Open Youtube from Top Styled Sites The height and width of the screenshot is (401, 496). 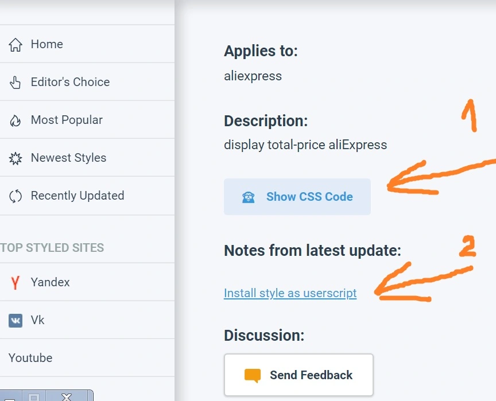[x=30, y=358]
